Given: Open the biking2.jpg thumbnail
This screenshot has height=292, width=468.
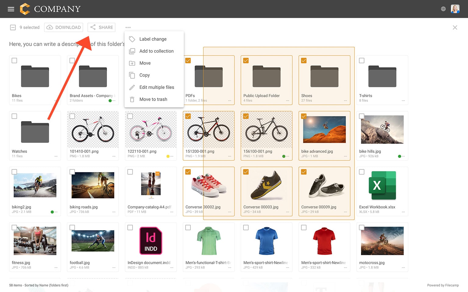Looking at the screenshot, I should click(35, 185).
